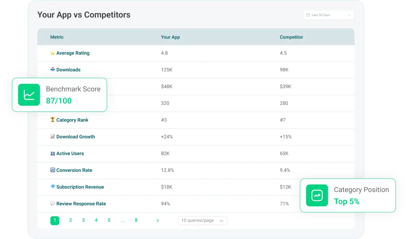This screenshot has width=408, height=239.
Task: Click the $39K competitor value
Action: click(285, 87)
